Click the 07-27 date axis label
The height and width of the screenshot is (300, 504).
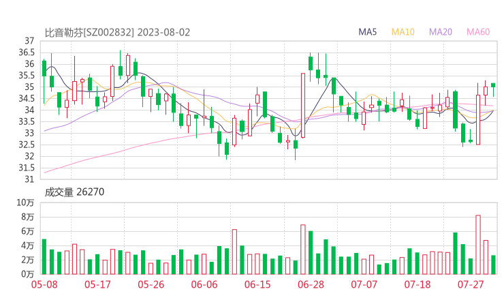471,284
